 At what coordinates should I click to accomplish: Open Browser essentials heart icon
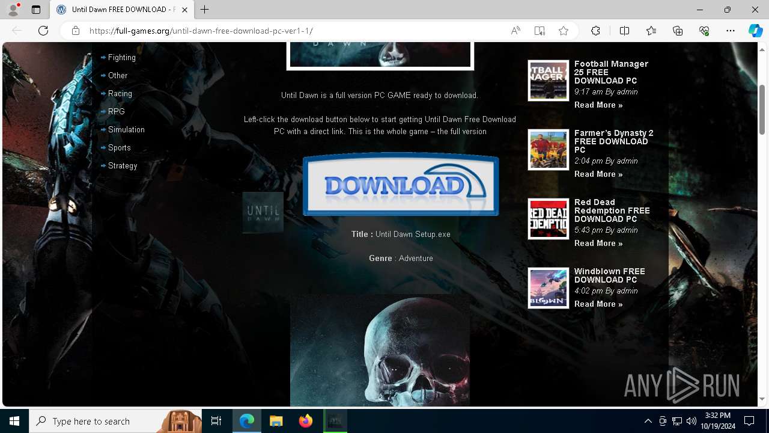point(704,31)
